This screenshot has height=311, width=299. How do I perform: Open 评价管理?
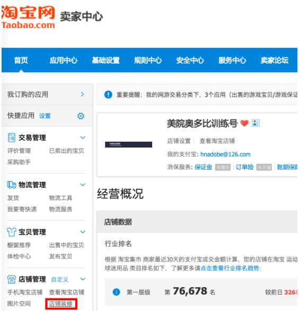[x=19, y=151]
